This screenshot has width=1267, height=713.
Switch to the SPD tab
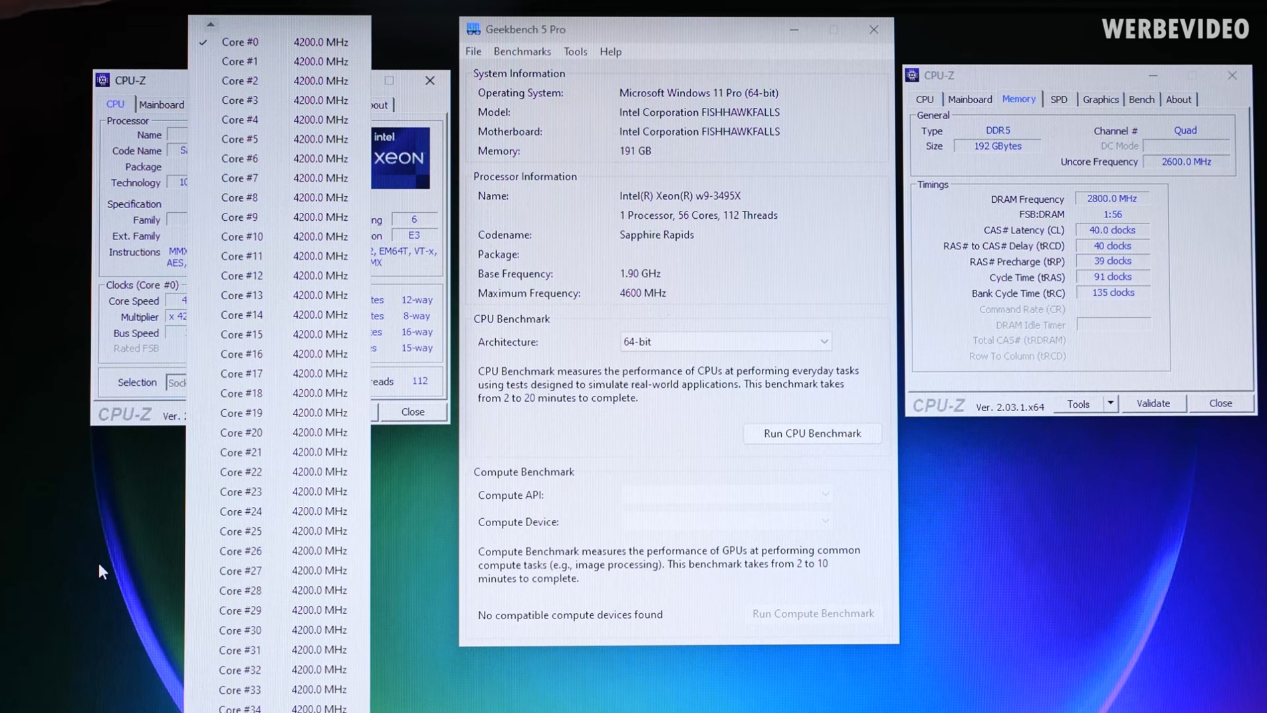pos(1058,100)
